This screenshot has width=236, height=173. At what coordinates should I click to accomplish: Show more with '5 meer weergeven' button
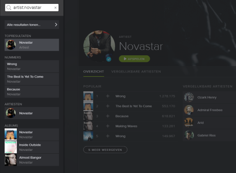105,150
